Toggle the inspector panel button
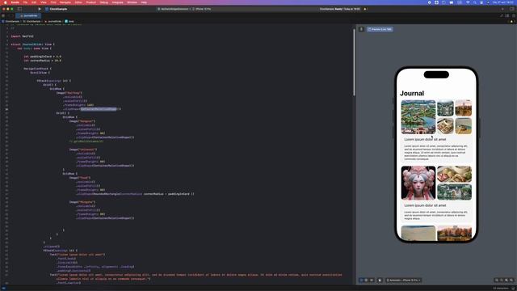The height and width of the screenshot is (291, 517). click(511, 9)
